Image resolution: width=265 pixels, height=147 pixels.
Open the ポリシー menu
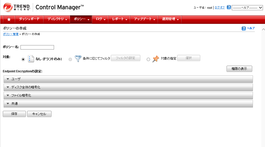click(81, 19)
